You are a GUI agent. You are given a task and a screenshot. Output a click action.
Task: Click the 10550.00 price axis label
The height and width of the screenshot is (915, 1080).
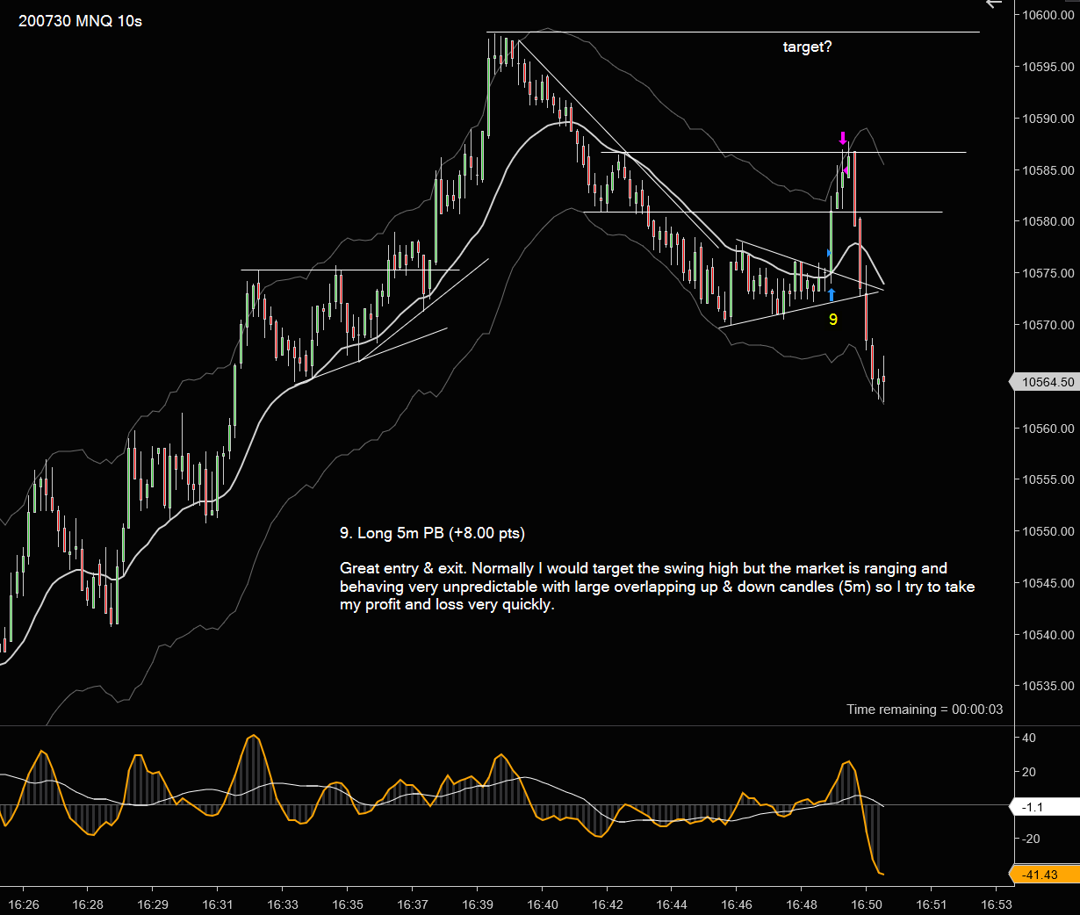click(x=1048, y=531)
